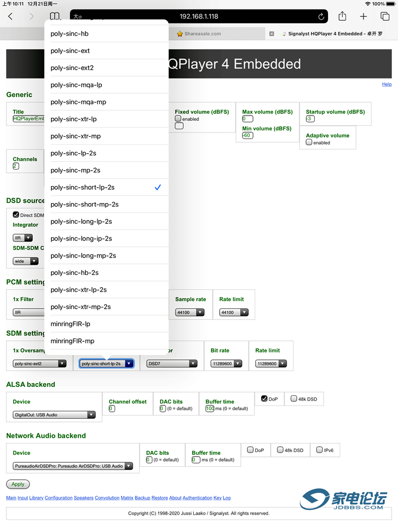Open PCM Rate limit 44100 dropdown
The height and width of the screenshot is (530, 398).
tap(234, 312)
